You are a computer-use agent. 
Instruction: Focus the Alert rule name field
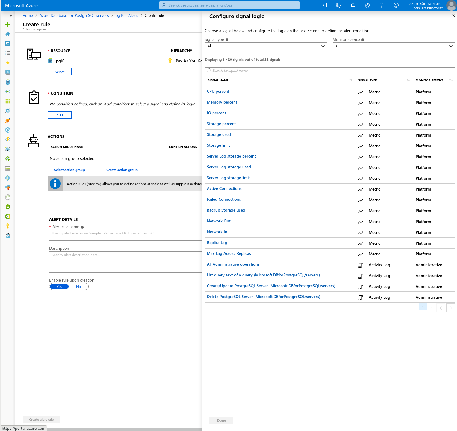coord(125,235)
